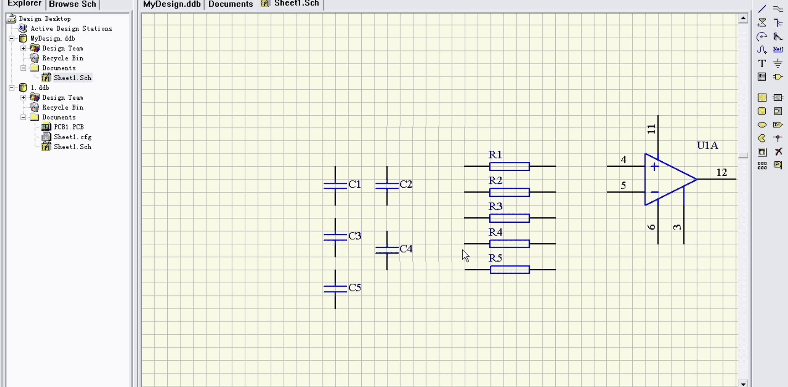Select Active Design Stations item
The width and height of the screenshot is (788, 387).
click(71, 28)
